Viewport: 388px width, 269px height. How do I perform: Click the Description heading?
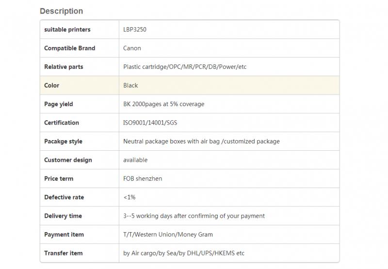tap(62, 11)
